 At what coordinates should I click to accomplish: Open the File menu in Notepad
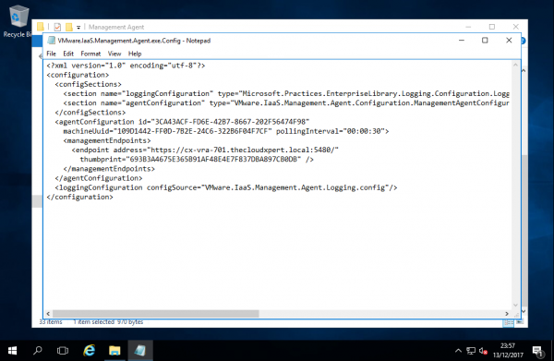click(51, 54)
